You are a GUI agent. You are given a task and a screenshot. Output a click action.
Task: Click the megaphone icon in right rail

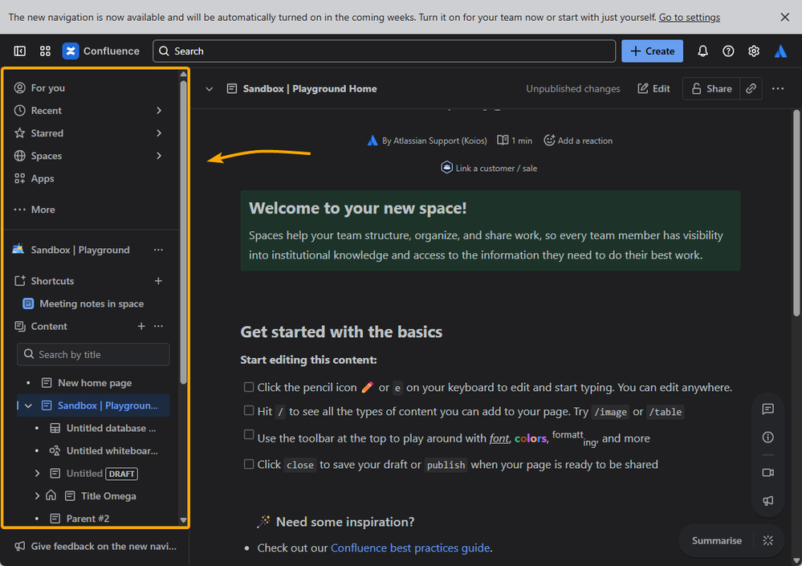[x=767, y=500]
